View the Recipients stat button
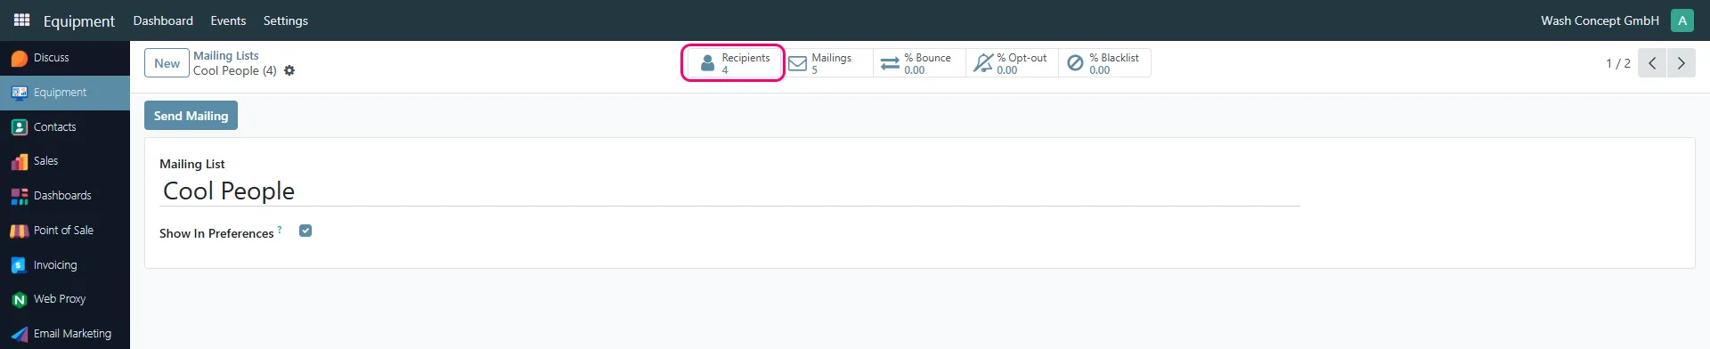The width and height of the screenshot is (1710, 349). coord(734,63)
